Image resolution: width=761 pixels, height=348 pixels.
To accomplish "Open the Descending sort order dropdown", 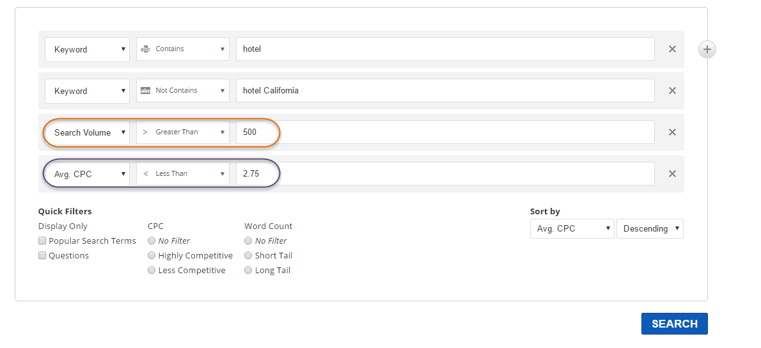I will (x=650, y=229).
